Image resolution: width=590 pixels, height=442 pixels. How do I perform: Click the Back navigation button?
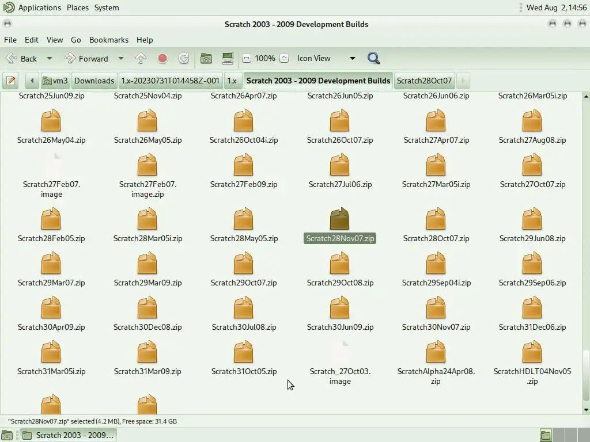point(22,58)
